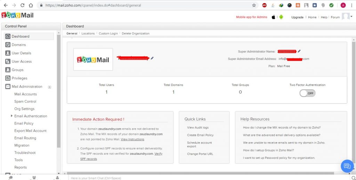Click Mobile app for Admins link
Viewport: 356px width, 180px height.
252,17
